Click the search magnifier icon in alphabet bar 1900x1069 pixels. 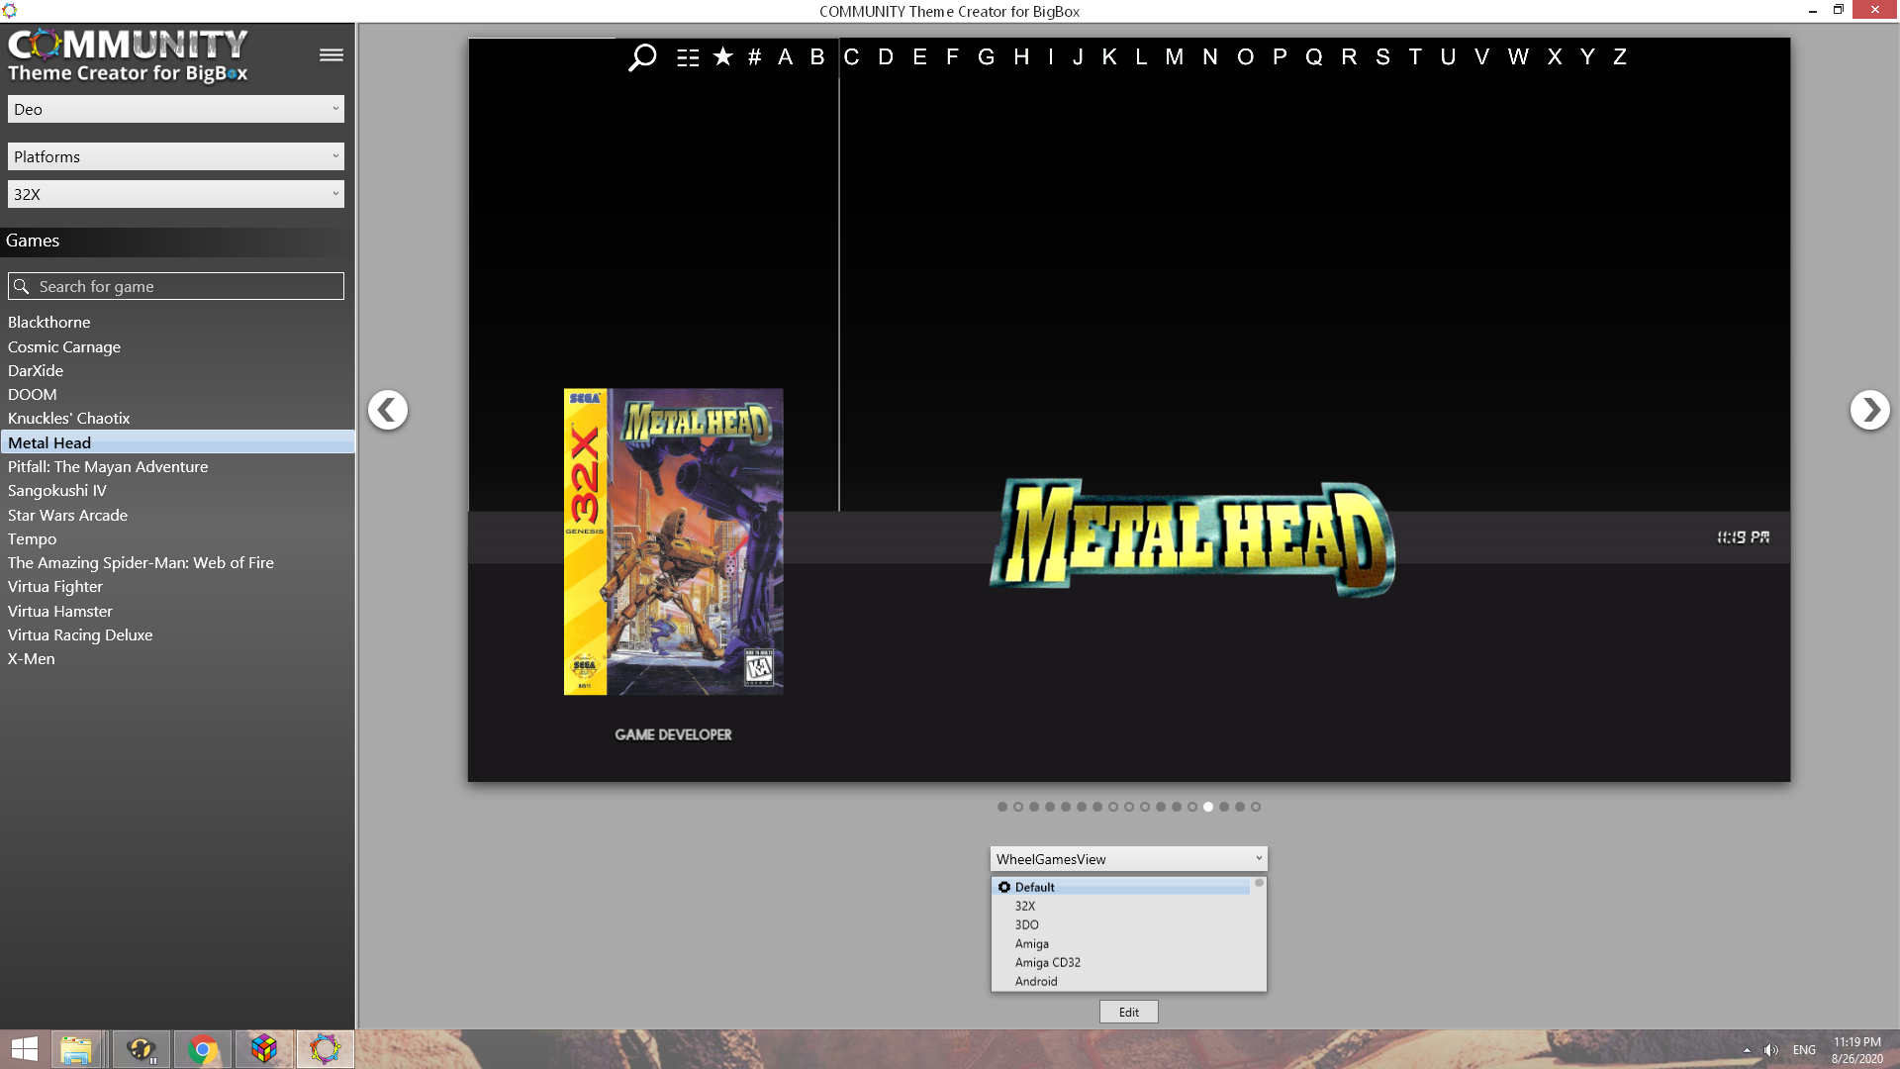[x=642, y=57]
